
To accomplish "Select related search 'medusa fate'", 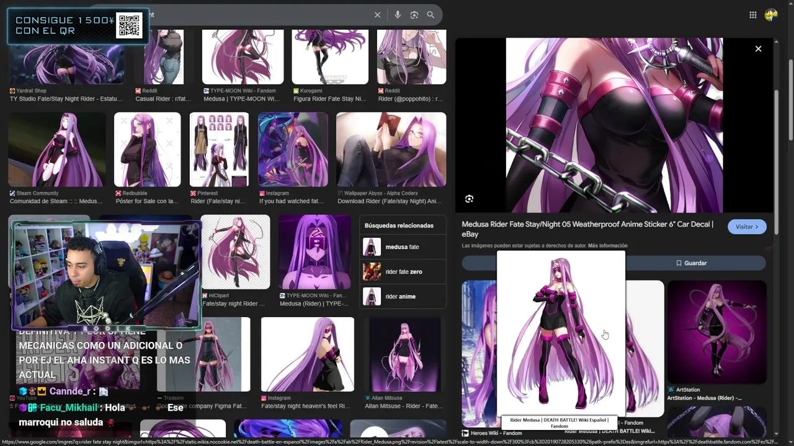I will coord(403,247).
